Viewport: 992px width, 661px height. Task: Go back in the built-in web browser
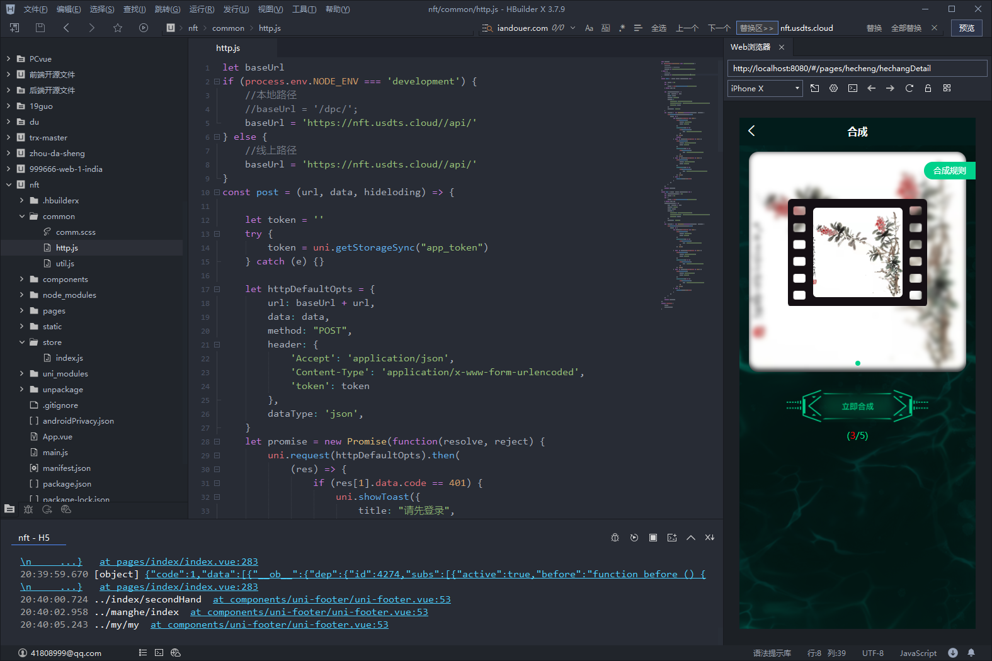[x=872, y=88]
